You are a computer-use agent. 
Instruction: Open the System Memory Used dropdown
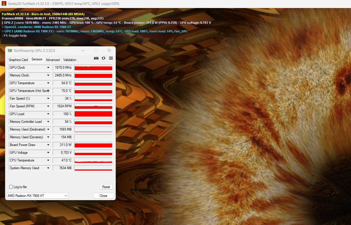tap(48, 168)
